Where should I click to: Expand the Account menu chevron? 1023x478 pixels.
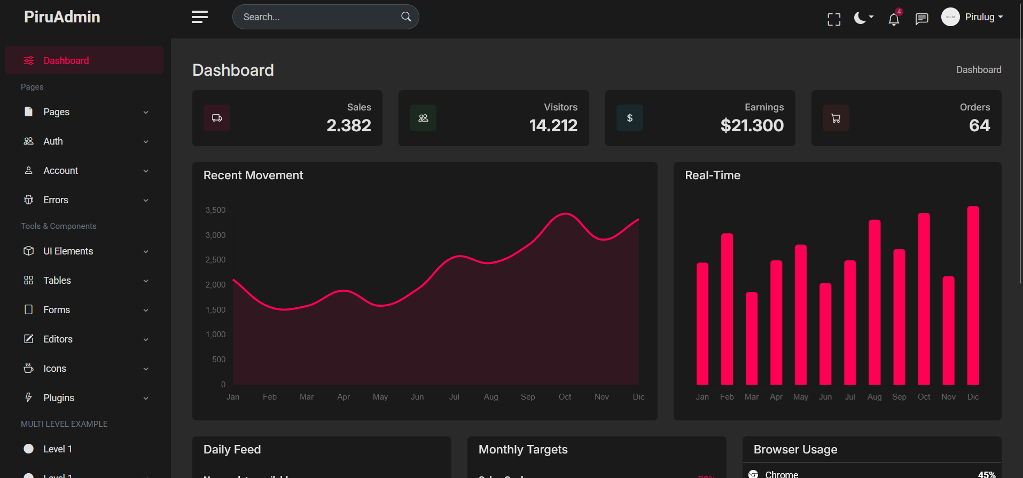146,171
